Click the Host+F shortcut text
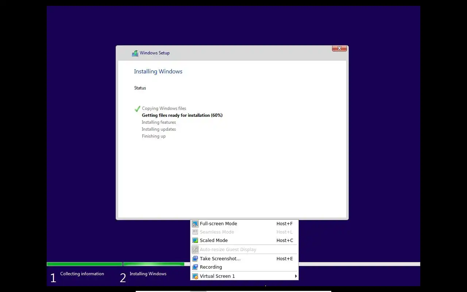467x292 pixels. pyautogui.click(x=285, y=224)
